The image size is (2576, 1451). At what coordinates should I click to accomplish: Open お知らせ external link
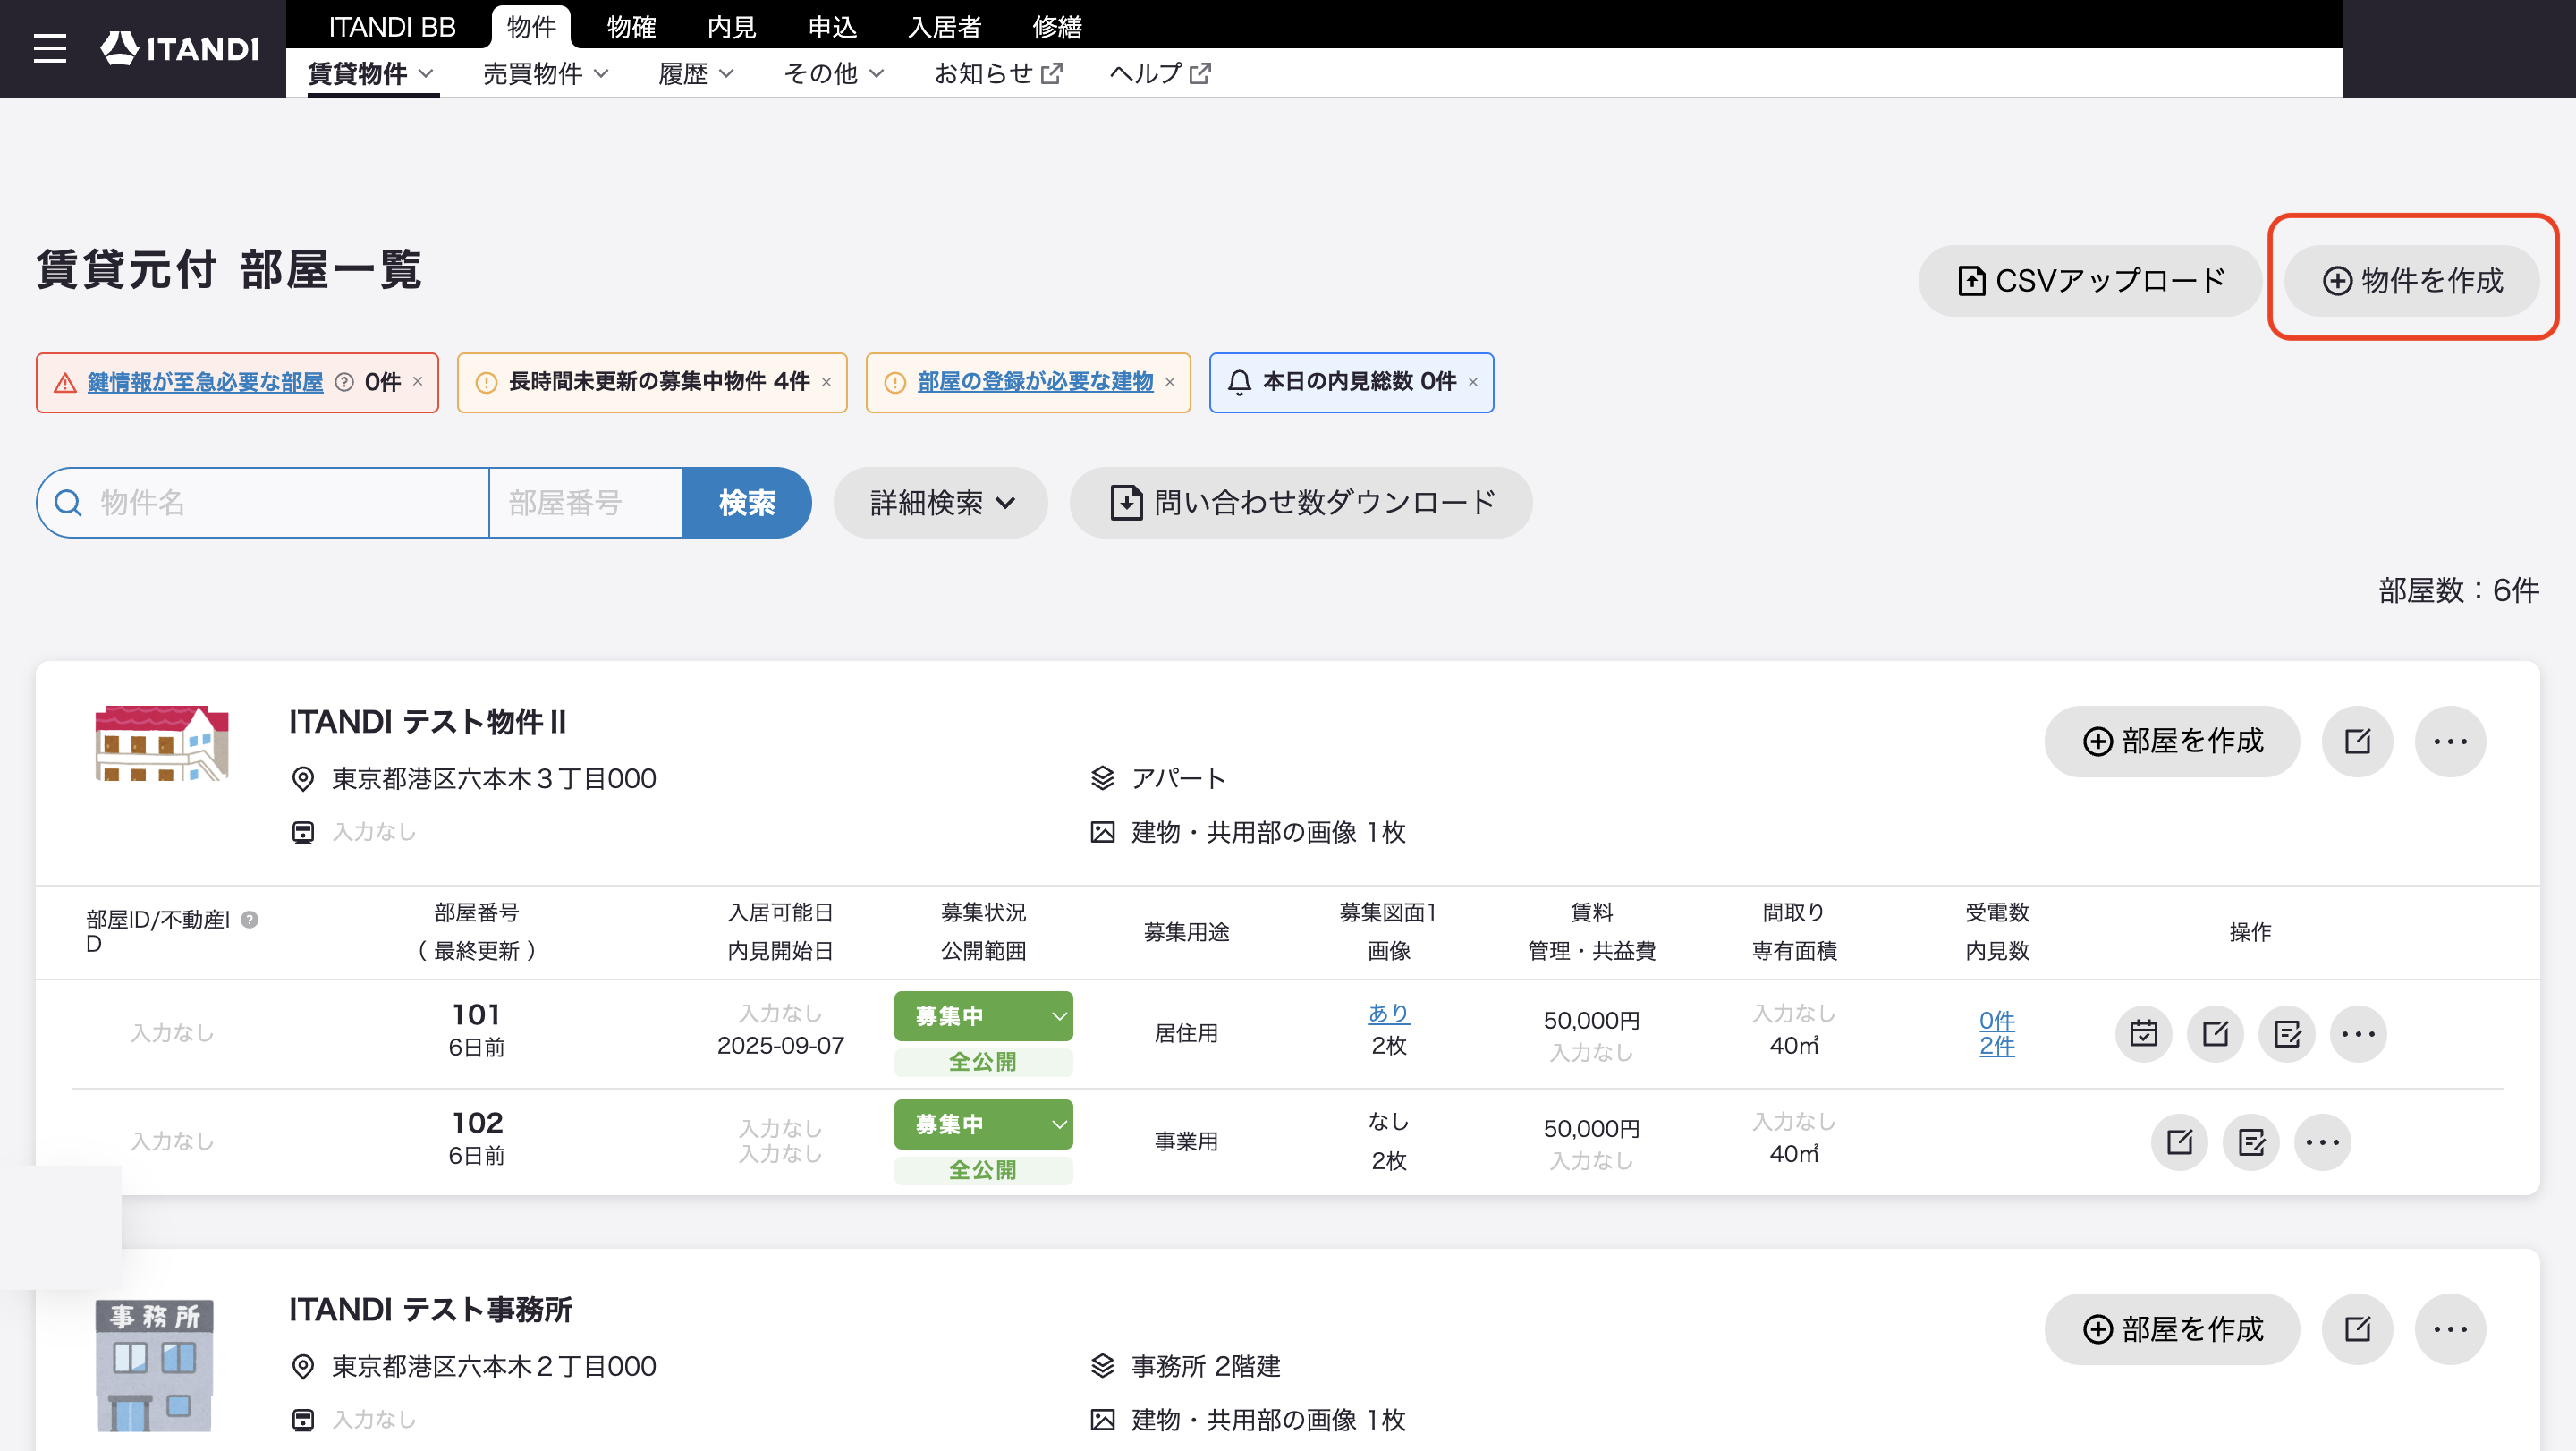point(998,74)
